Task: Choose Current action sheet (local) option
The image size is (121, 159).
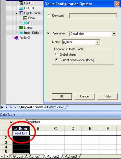Action: pyautogui.click(x=56, y=60)
